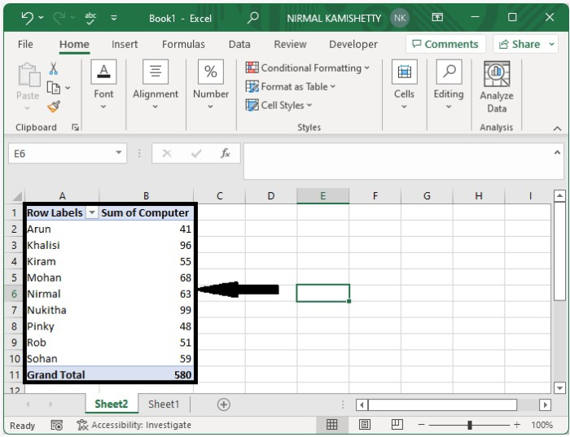
Task: Click the Font group icon
Action: [103, 72]
